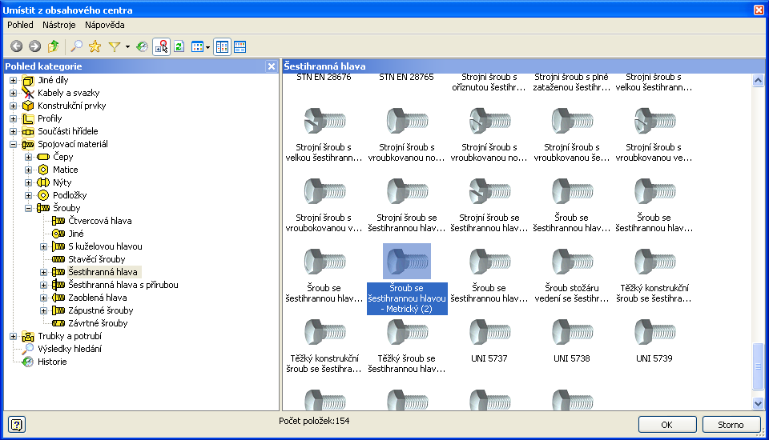
Task: Open the filter funnel dropdown arrow
Action: click(x=127, y=47)
